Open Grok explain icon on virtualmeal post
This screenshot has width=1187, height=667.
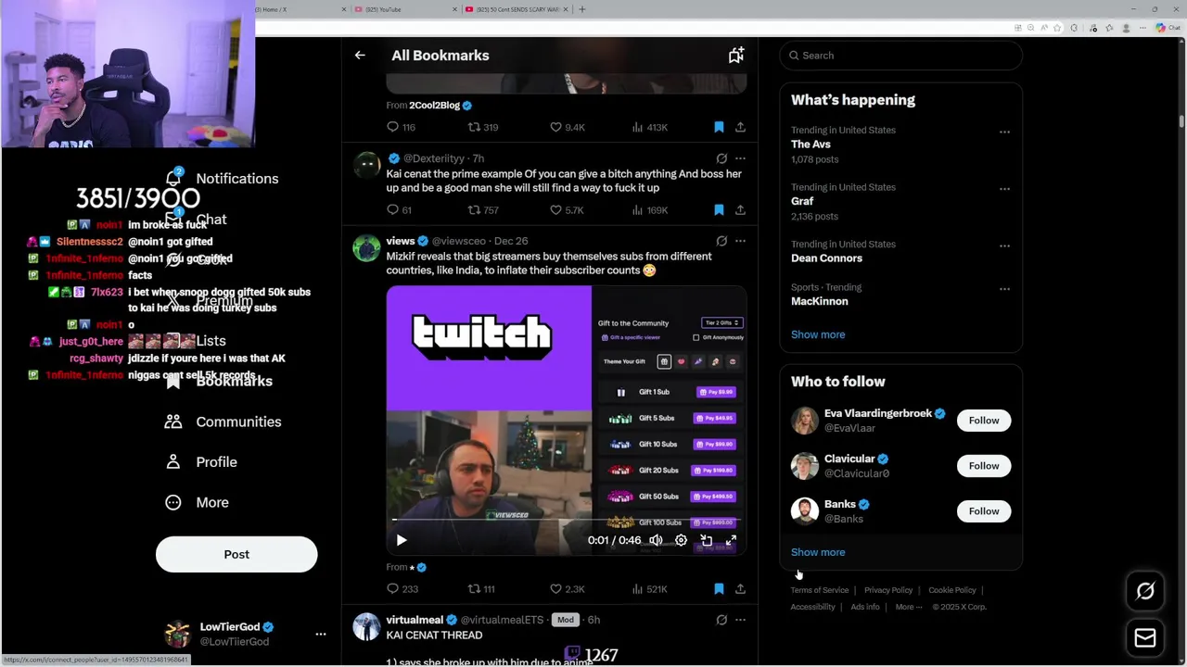point(721,620)
